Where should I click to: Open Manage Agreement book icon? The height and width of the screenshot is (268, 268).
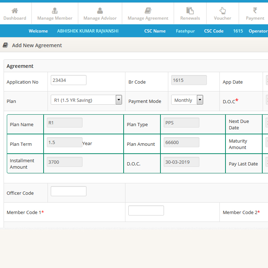click(x=148, y=10)
